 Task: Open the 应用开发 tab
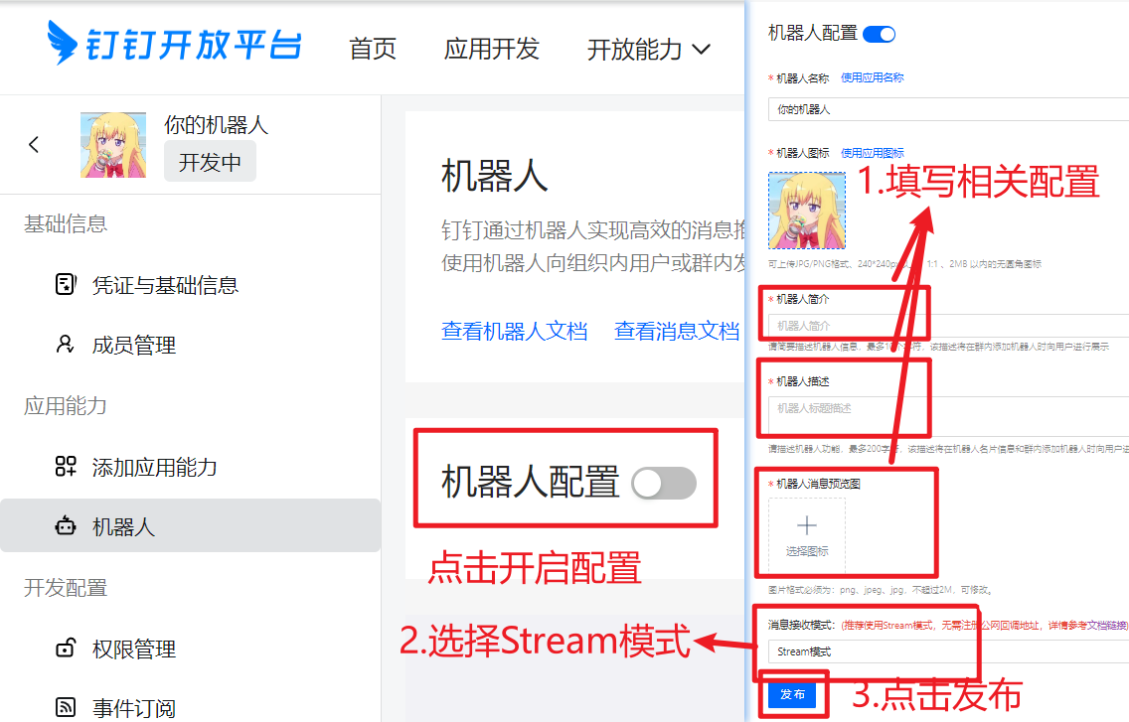coord(492,49)
